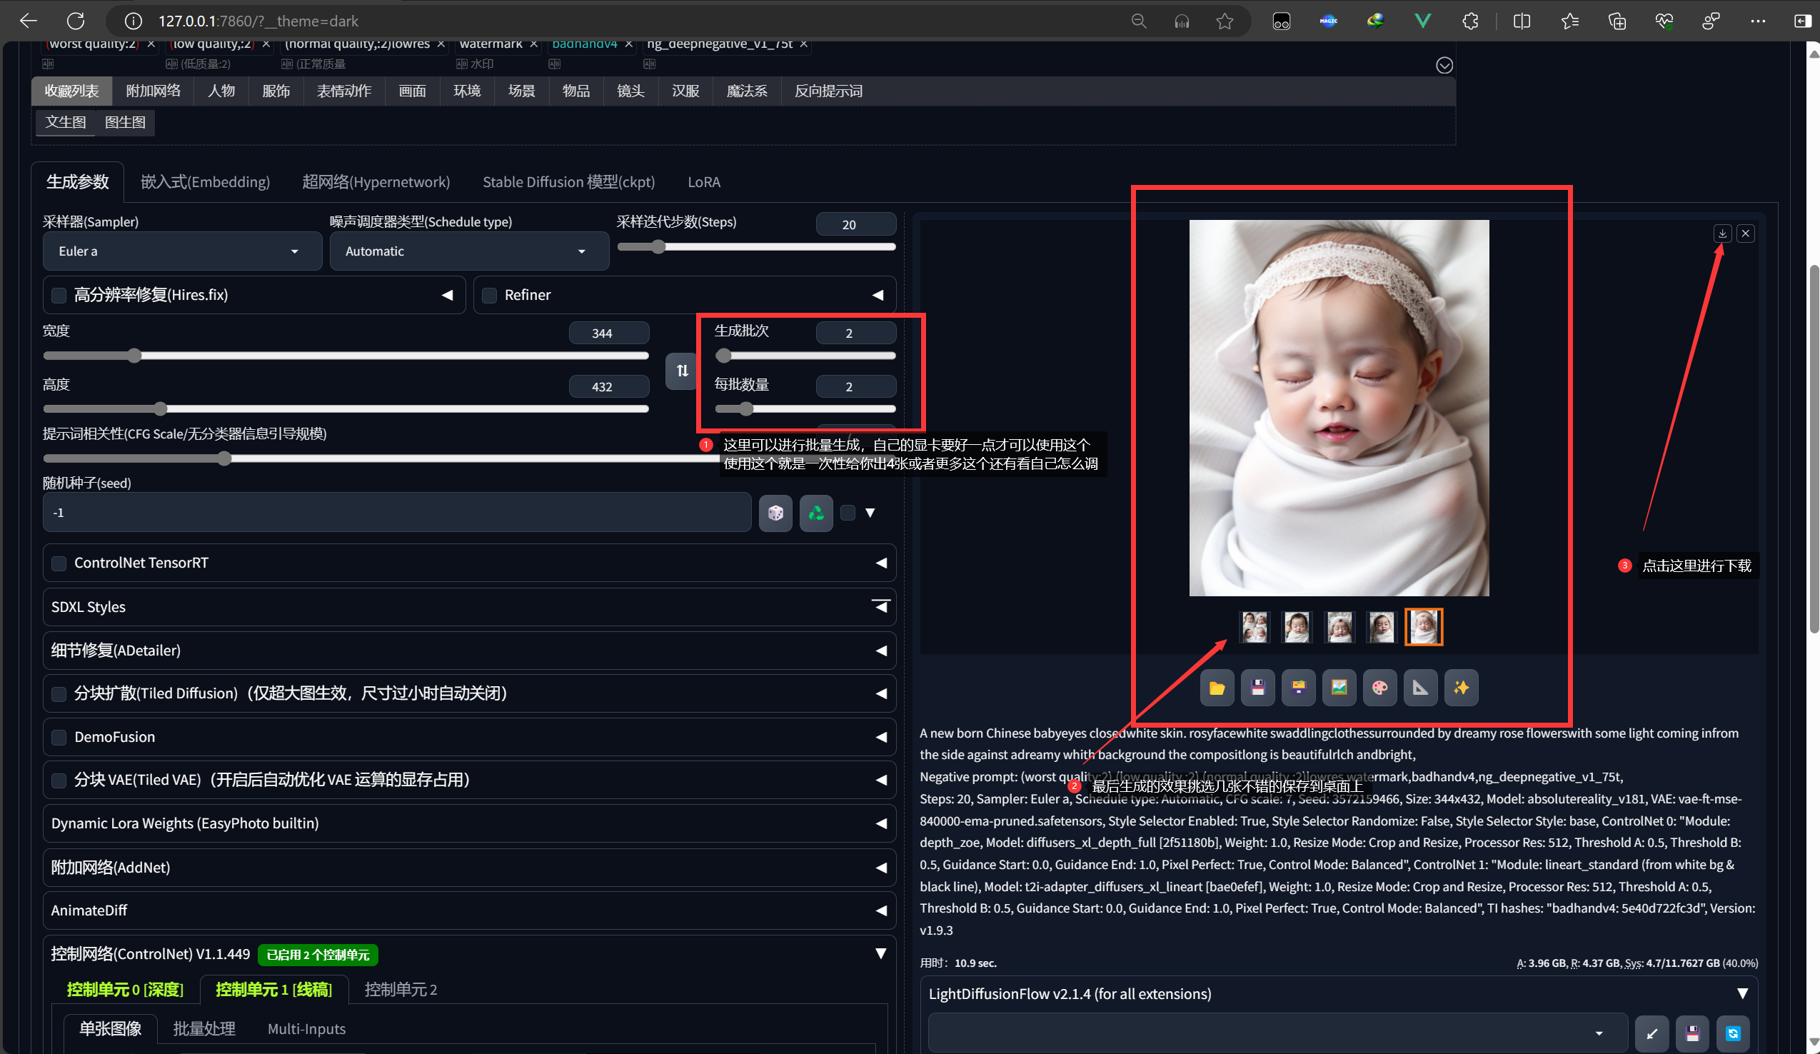The height and width of the screenshot is (1054, 1820).
Task: Close the image preview with X
Action: 1746,234
